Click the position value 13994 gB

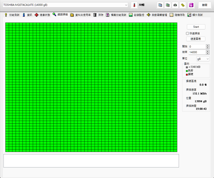[201, 101]
